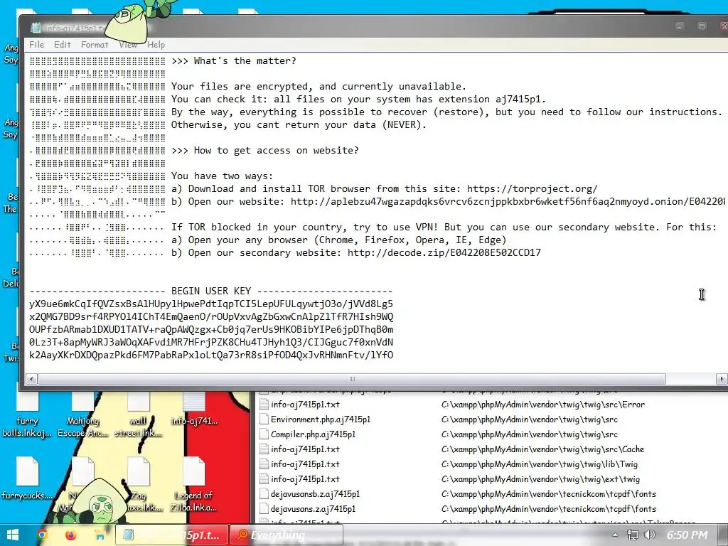Launch Firefox from the taskbar
This screenshot has height=546, width=728.
[x=70, y=535]
